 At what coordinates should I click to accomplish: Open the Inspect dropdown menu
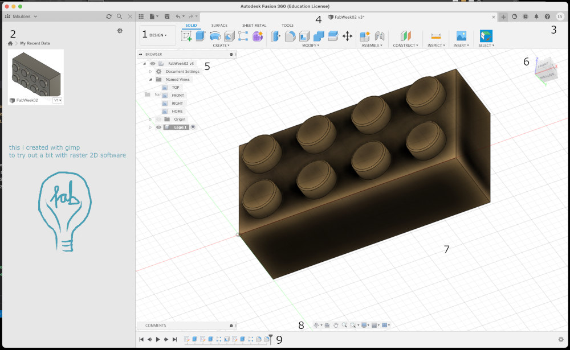[x=436, y=46]
